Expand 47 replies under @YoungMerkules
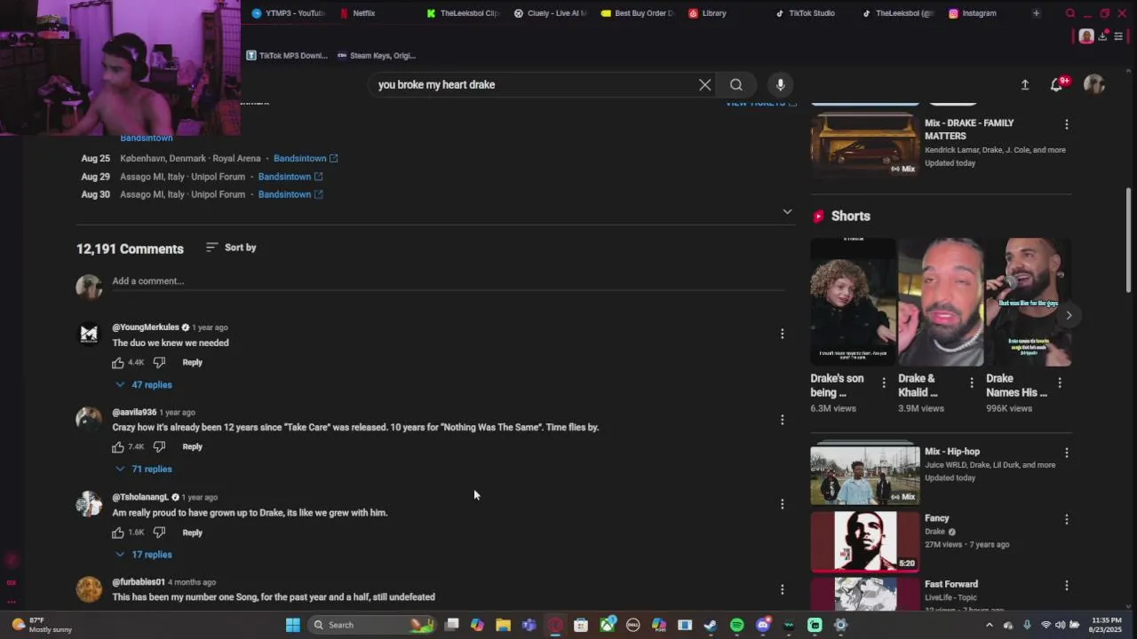The image size is (1137, 639). (x=144, y=384)
